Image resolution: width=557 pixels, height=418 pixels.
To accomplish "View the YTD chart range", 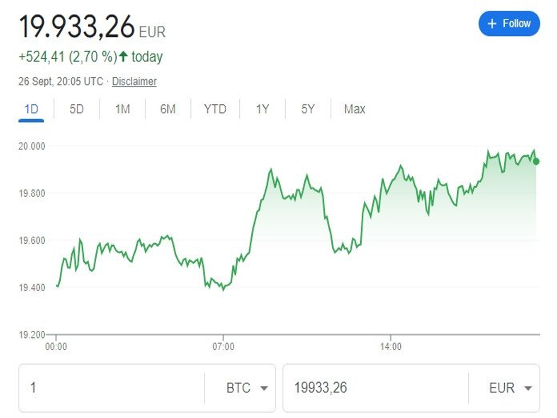I will point(215,109).
